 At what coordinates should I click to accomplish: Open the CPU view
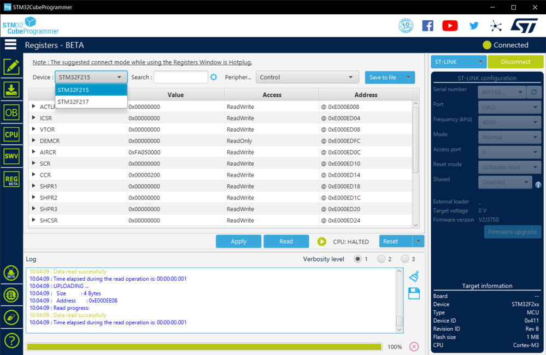pyautogui.click(x=11, y=134)
